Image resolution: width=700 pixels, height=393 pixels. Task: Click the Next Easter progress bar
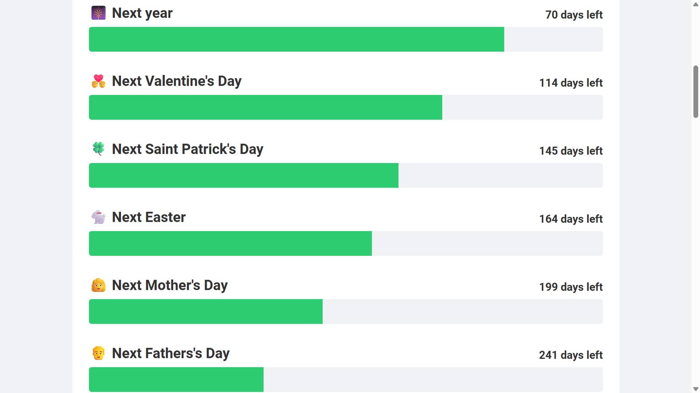(x=345, y=244)
